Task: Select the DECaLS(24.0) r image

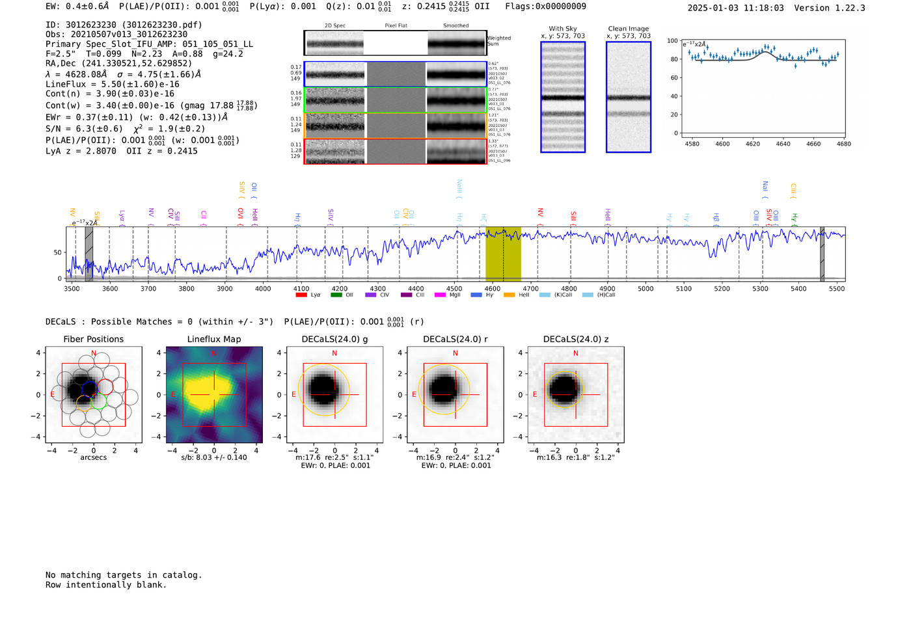Action: pos(455,395)
